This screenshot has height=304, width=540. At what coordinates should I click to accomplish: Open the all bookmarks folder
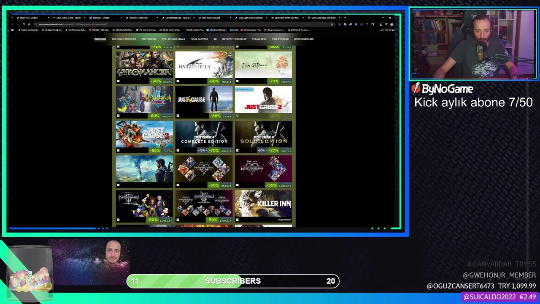[388, 30]
